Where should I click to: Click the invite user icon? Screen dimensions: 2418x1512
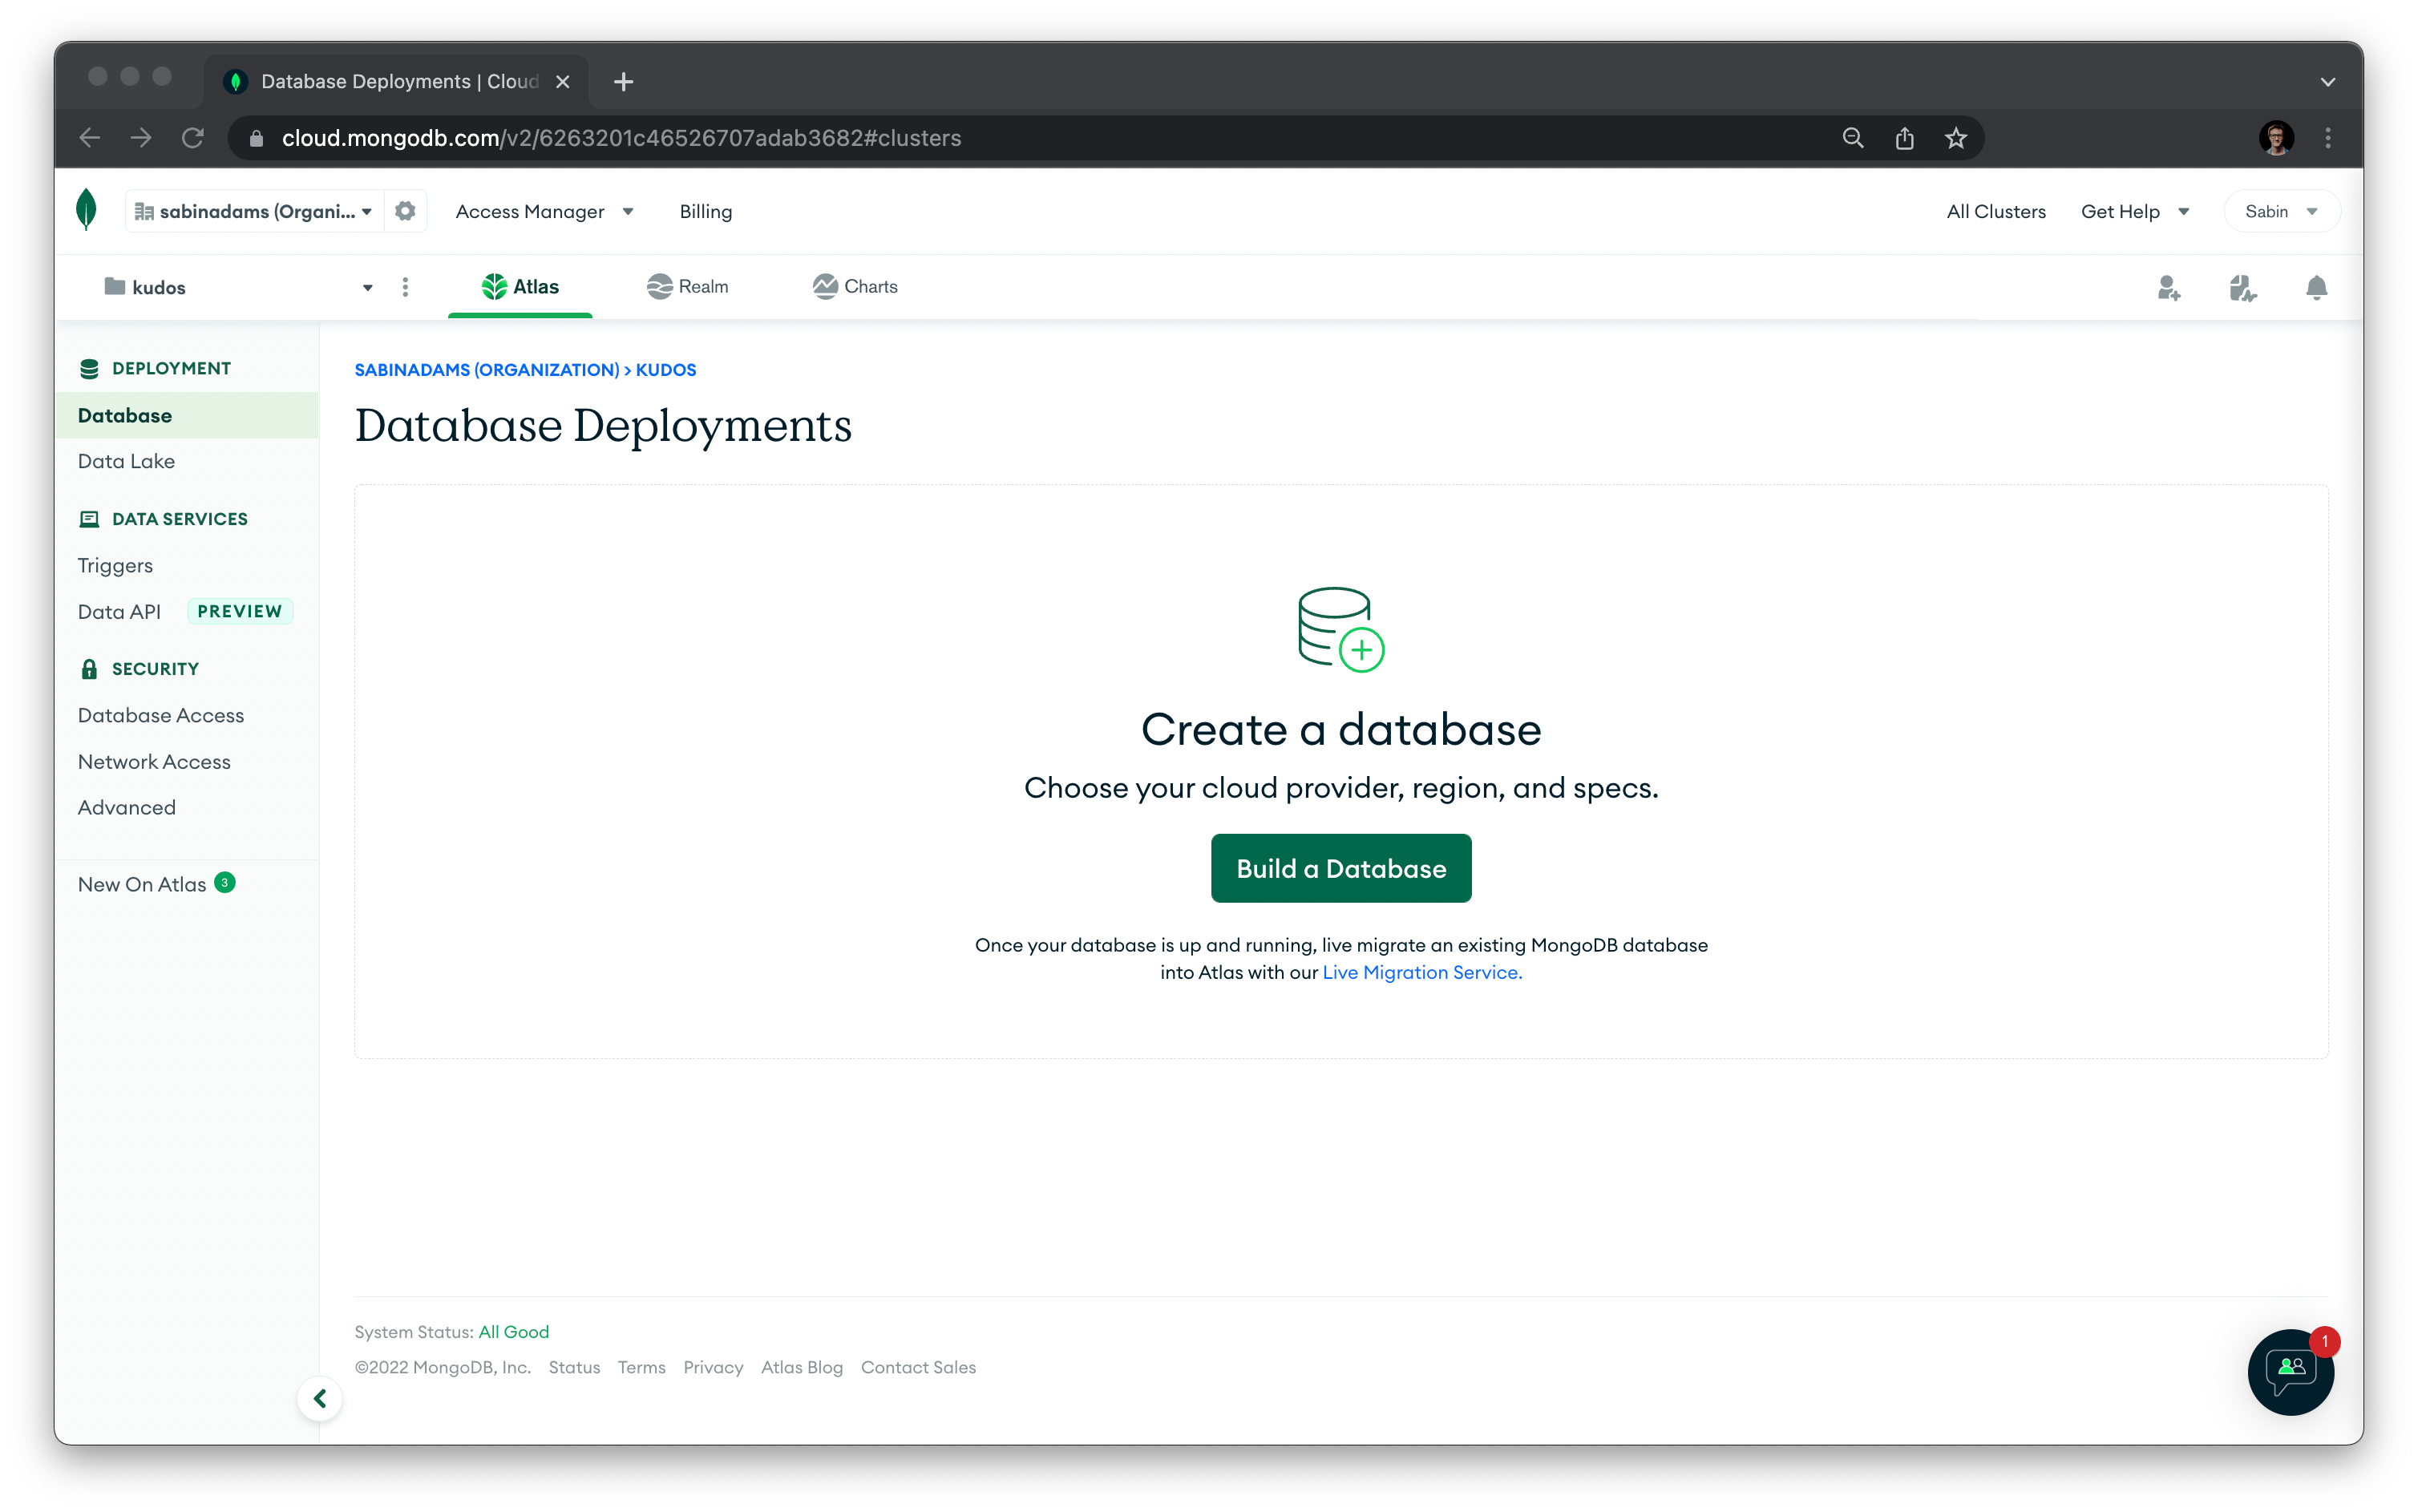click(x=2168, y=288)
